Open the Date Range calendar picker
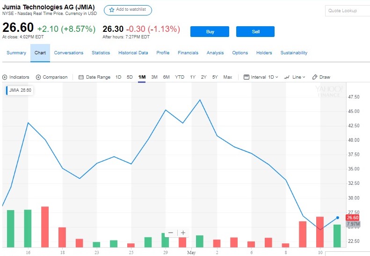The width and height of the screenshot is (370, 256). click(94, 77)
